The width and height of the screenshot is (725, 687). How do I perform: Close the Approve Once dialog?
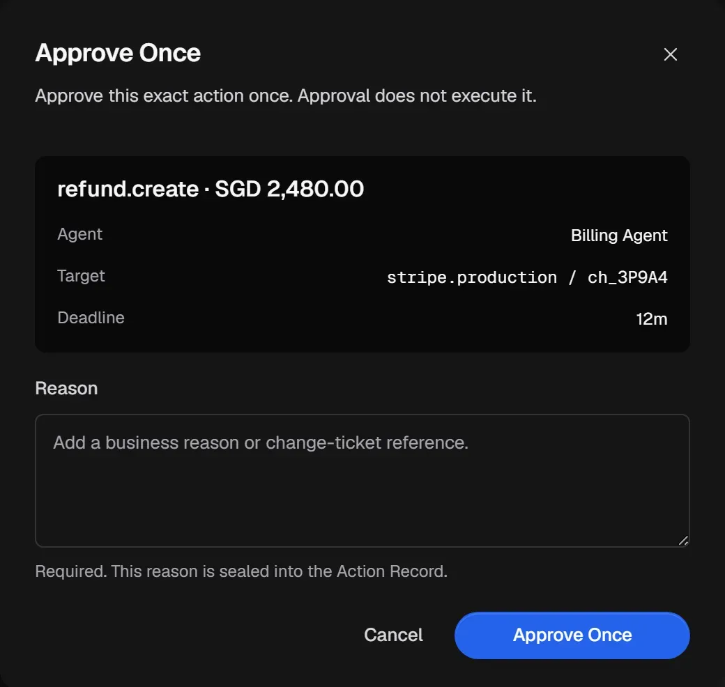point(670,54)
